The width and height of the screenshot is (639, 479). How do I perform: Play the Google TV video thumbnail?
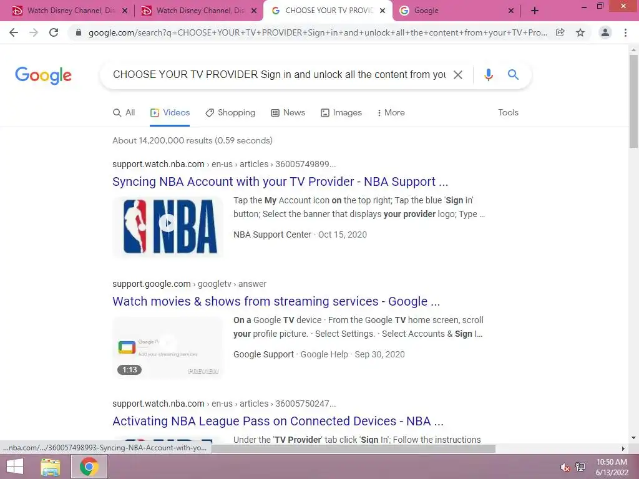point(168,347)
